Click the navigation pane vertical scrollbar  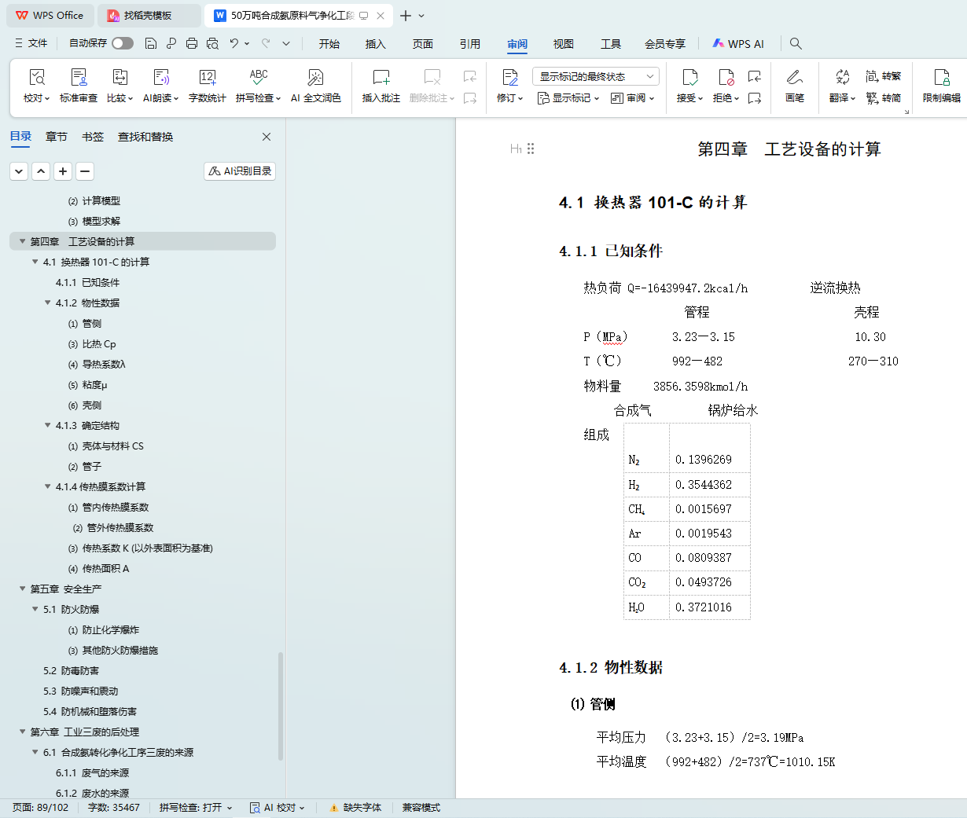tap(281, 706)
